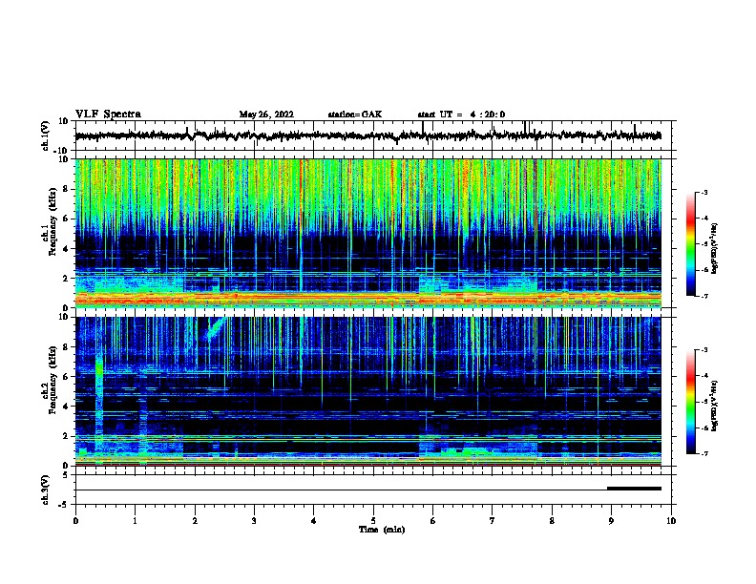Click the "-7" label on ch.2 color bar
This screenshot has width=756, height=584.
703,453
